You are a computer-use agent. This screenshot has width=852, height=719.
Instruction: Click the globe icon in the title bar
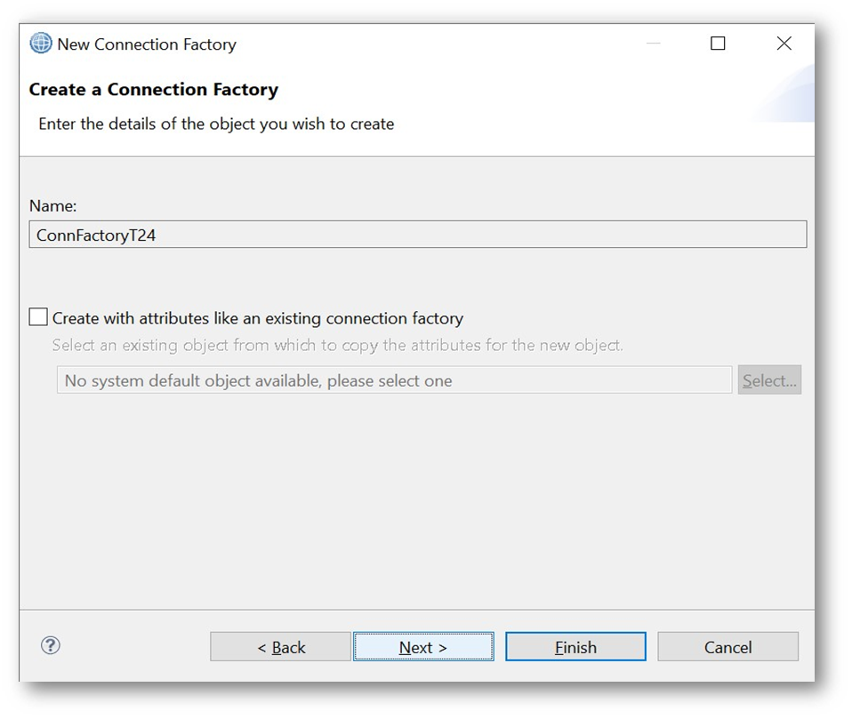pyautogui.click(x=41, y=44)
